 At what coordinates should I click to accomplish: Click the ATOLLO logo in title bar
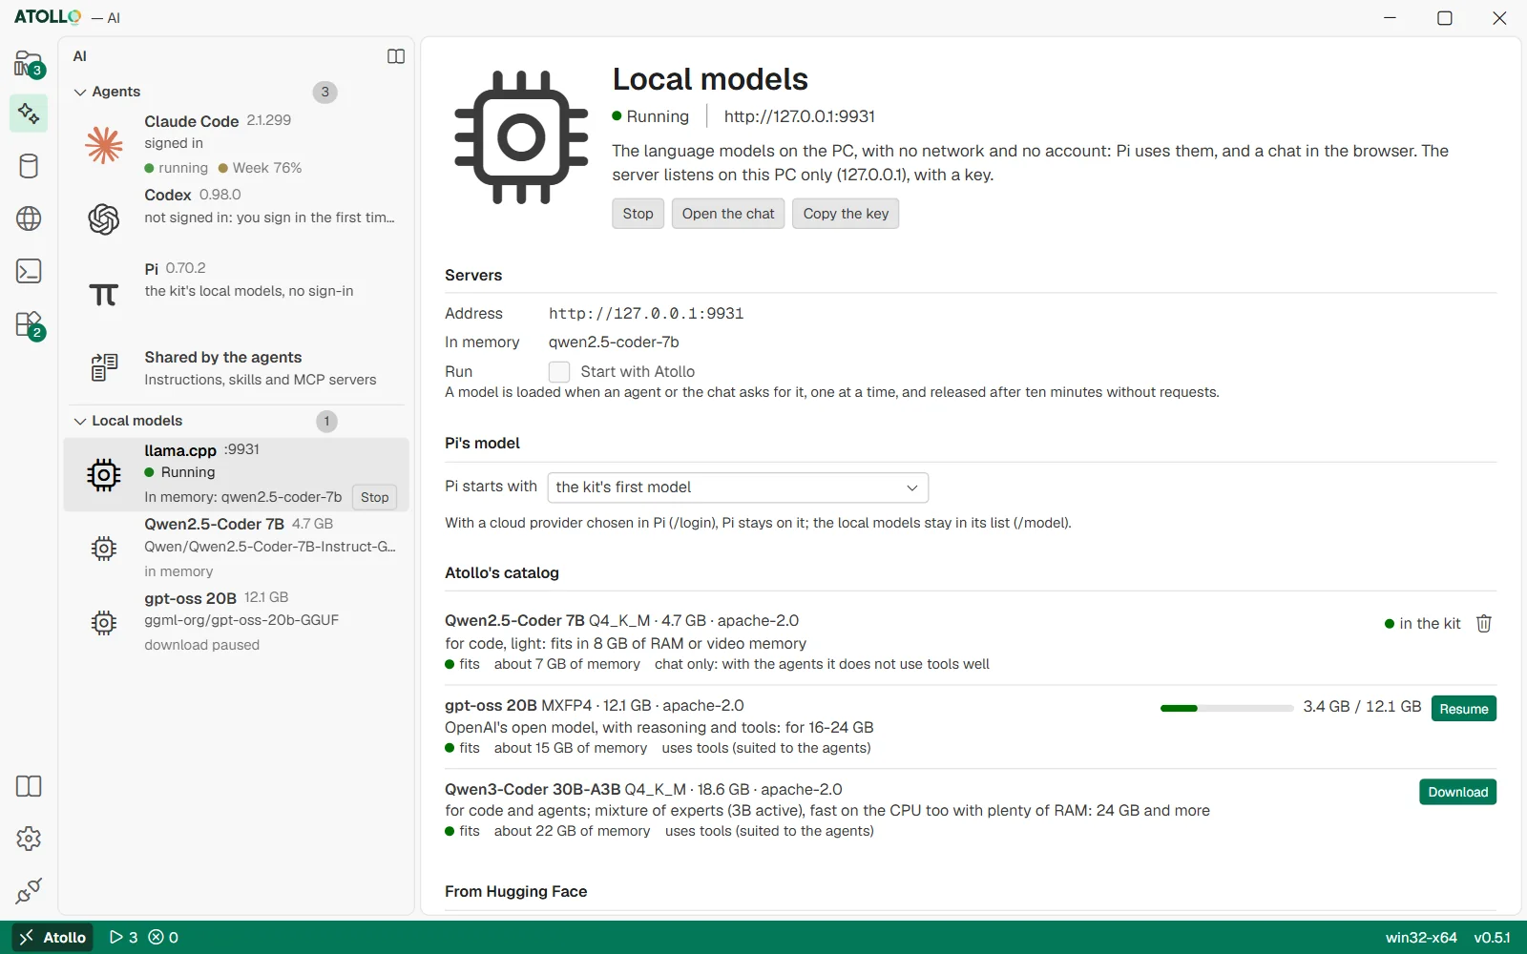[48, 17]
